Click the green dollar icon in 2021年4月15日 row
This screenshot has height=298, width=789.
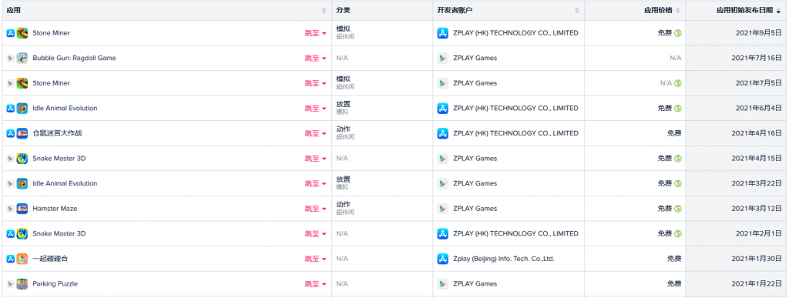click(678, 159)
